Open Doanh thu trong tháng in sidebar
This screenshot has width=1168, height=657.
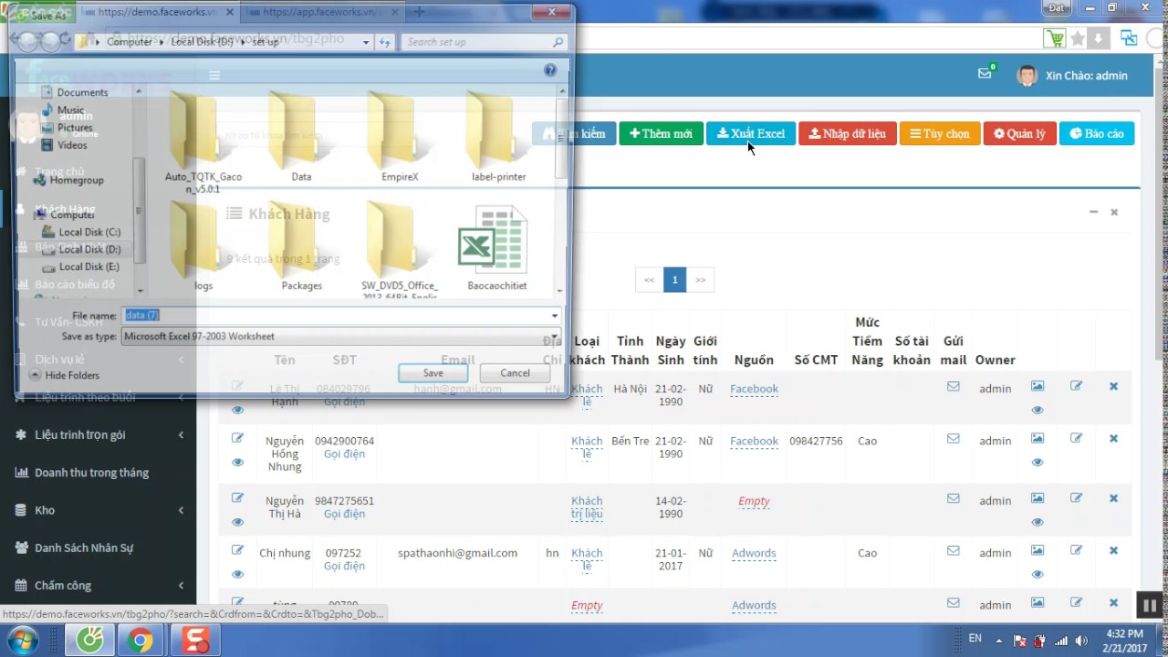(91, 473)
